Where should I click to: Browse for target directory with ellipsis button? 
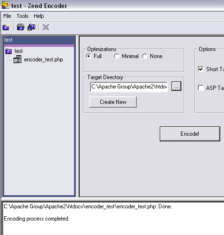(176, 86)
